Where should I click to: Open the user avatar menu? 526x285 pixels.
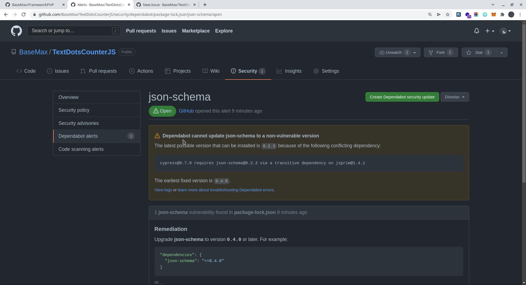click(x=505, y=31)
